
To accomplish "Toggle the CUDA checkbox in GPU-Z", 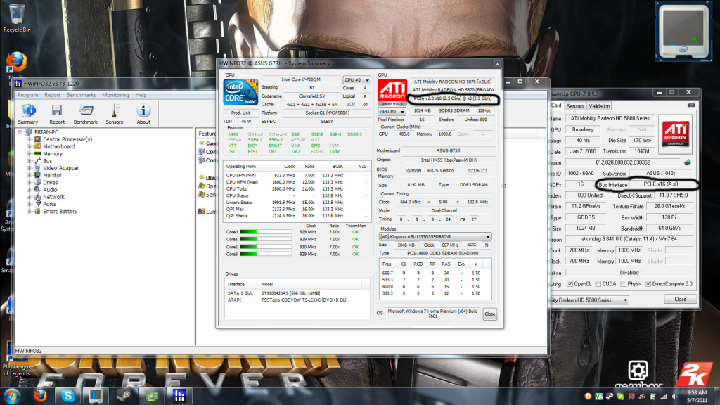I will [x=598, y=284].
